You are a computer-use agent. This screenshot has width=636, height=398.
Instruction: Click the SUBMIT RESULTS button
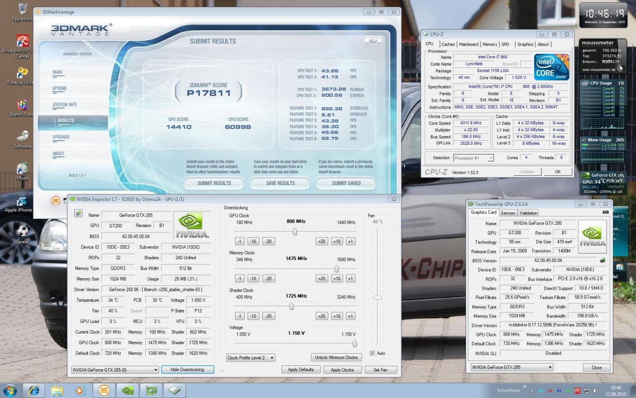[x=214, y=183]
